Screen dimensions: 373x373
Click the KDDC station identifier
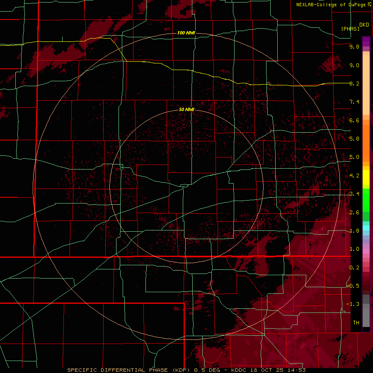pyautogui.click(x=239, y=370)
